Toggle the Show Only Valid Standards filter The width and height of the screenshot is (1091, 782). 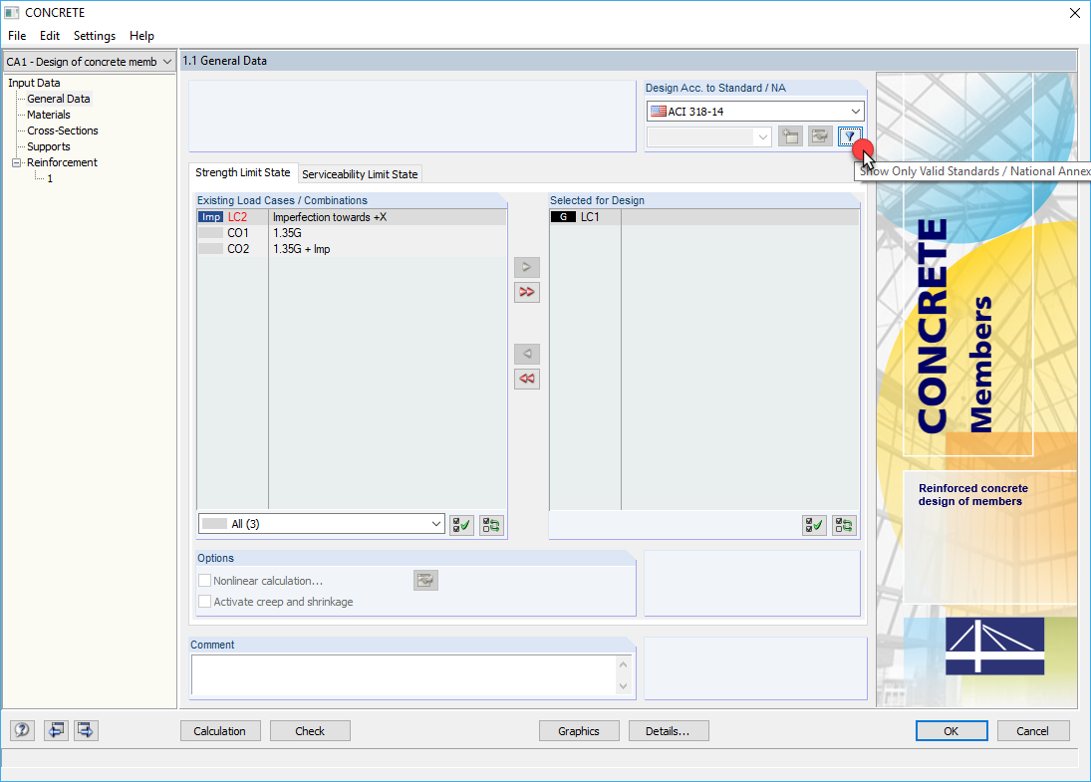point(849,135)
